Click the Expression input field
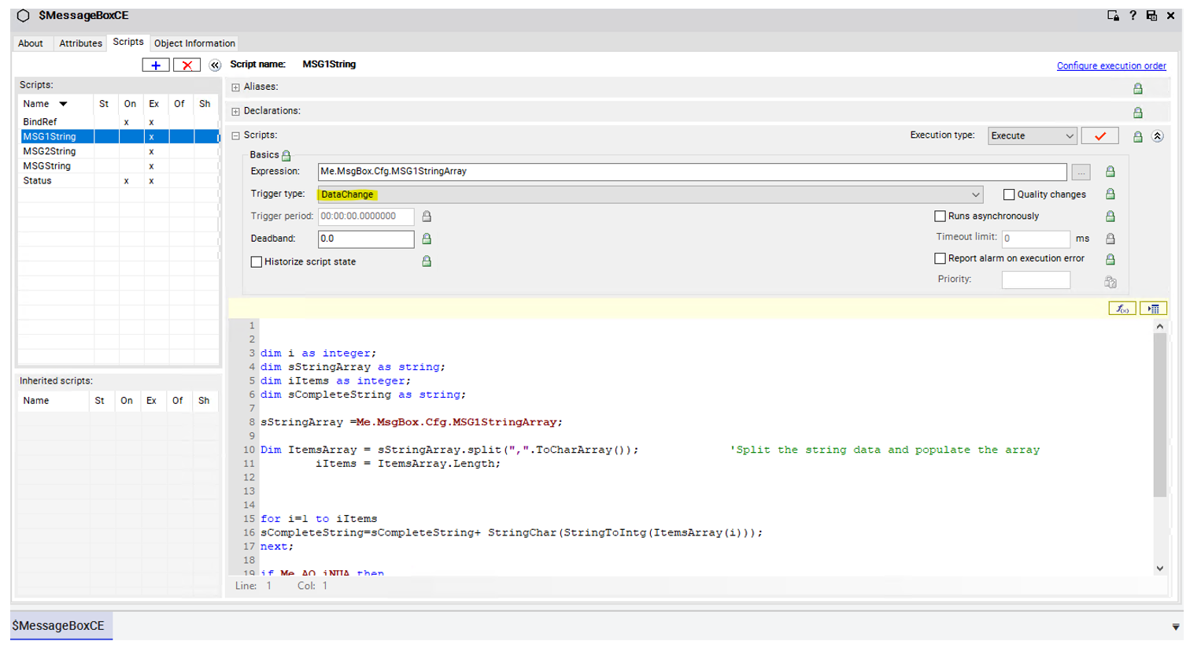1190x652 pixels. 693,172
